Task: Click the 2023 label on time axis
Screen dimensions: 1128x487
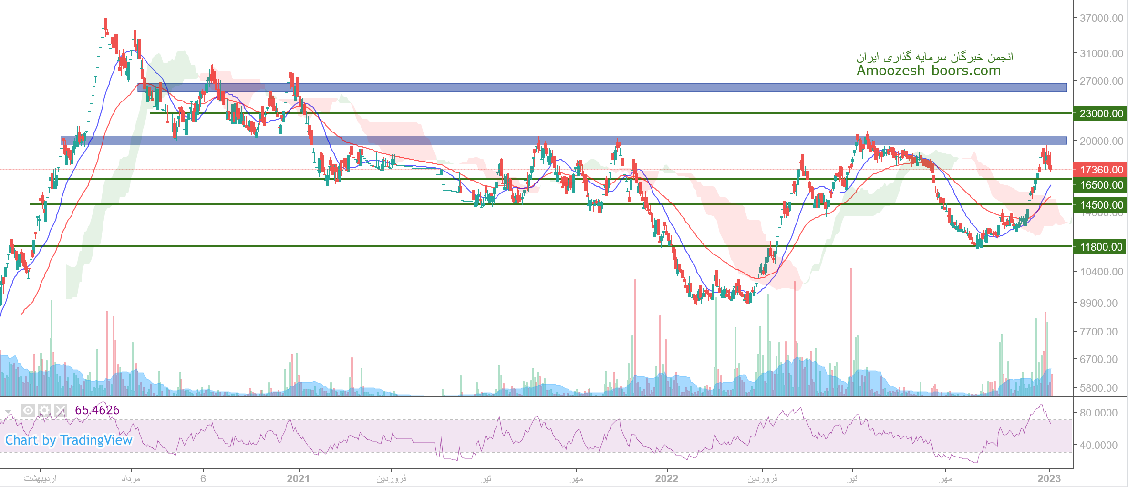Action: 1049,478
